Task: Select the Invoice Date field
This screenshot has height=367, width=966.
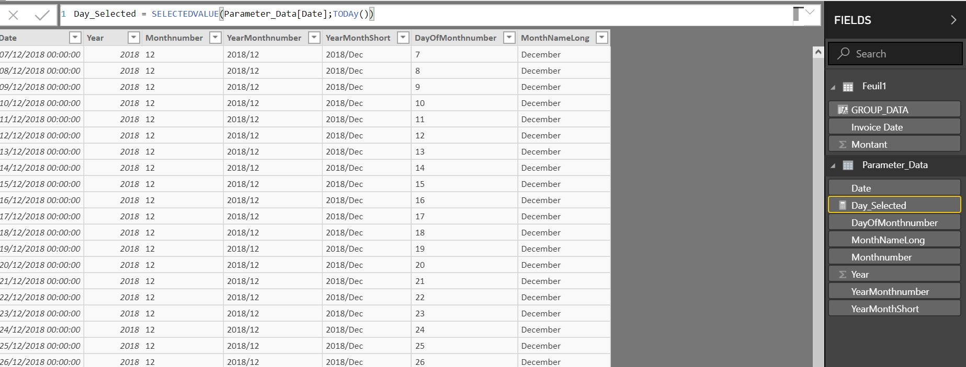Action: pos(894,127)
